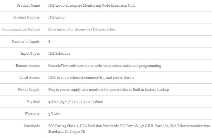This screenshot has height=138, width=212.
Task: Click the ConsoleView software description text
Action: coord(104,66)
